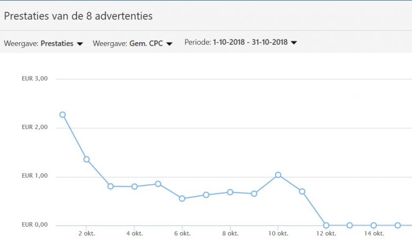The width and height of the screenshot is (412, 247).
Task: Click the EUR 3,00 axis label
Action: pos(35,78)
